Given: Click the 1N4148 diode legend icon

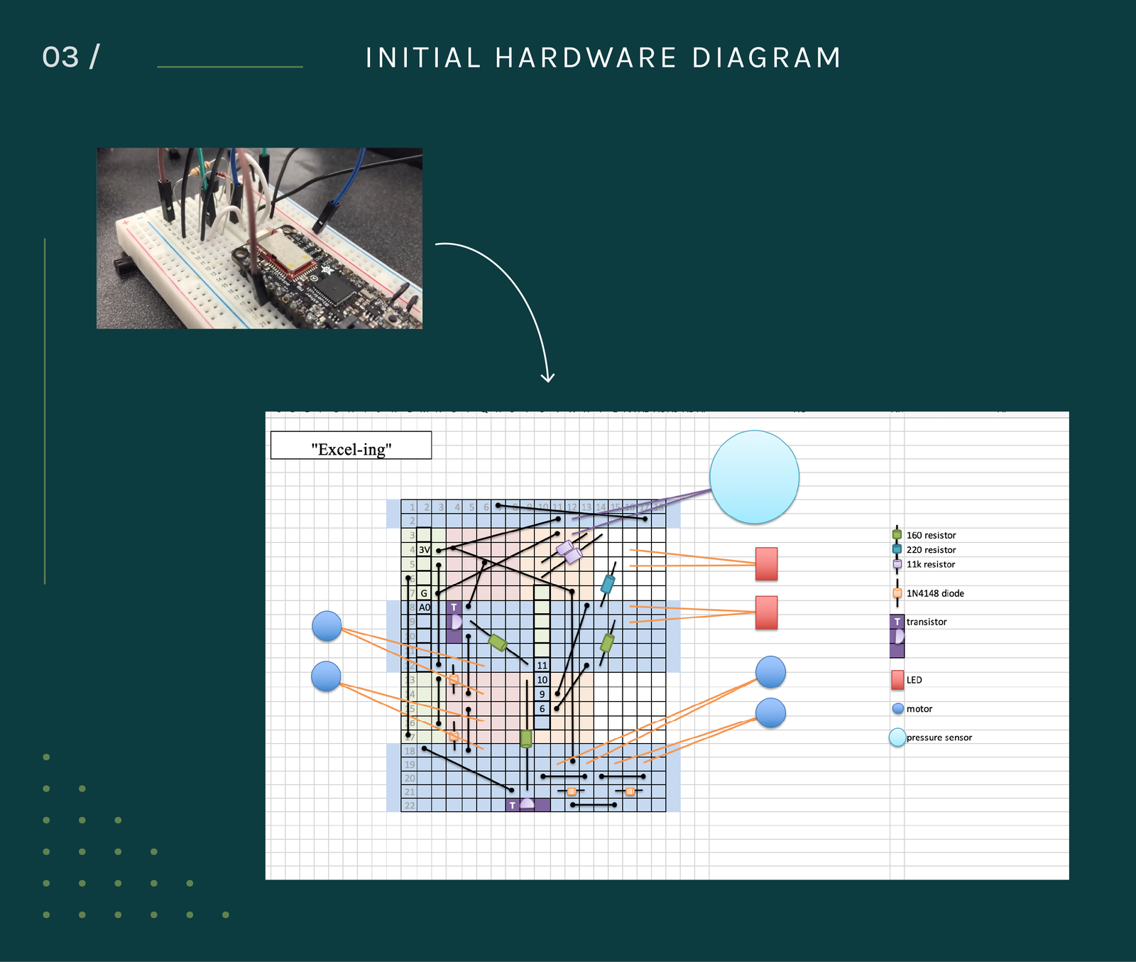Looking at the screenshot, I should pyautogui.click(x=896, y=593).
